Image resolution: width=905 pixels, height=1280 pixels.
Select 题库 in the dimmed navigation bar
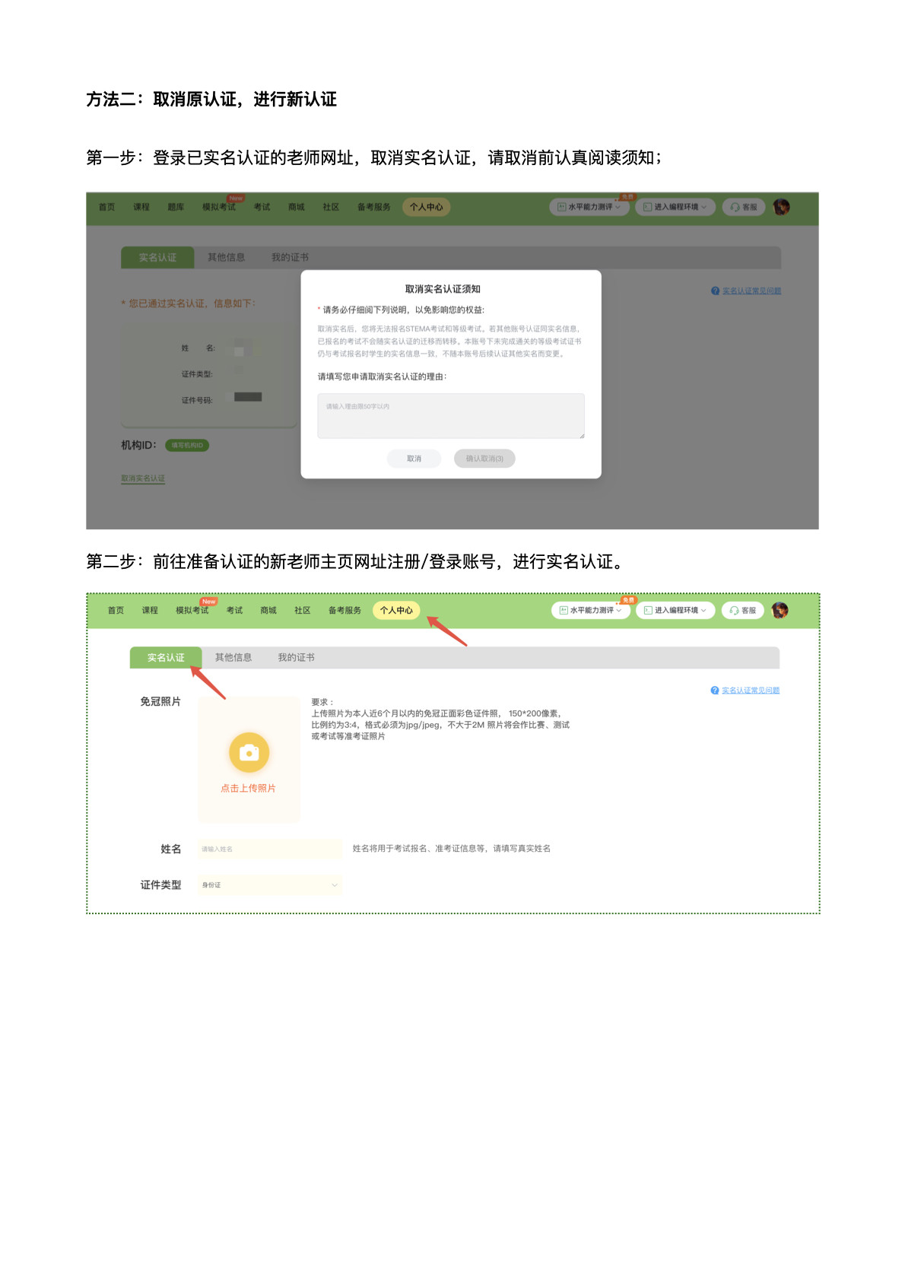[x=176, y=207]
